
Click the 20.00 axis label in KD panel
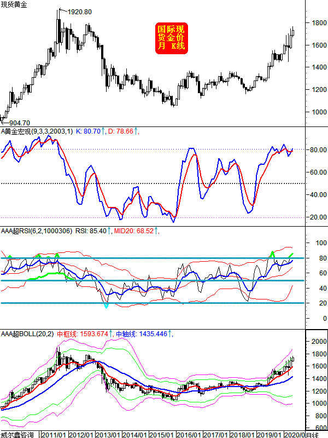coord(318,217)
